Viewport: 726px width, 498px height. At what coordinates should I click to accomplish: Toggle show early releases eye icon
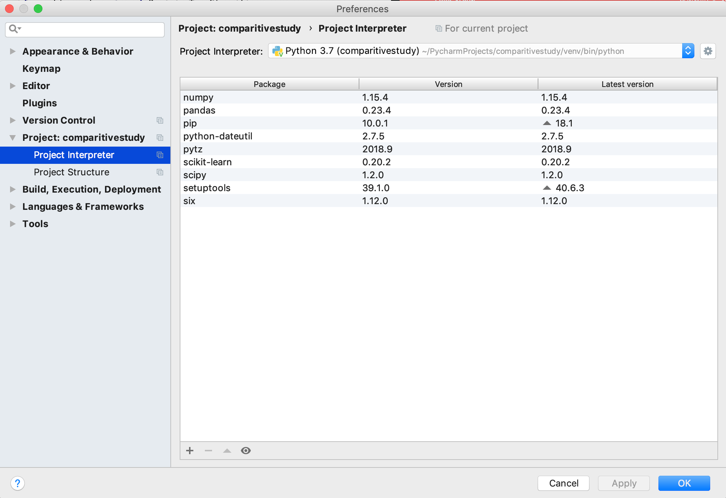coord(246,451)
